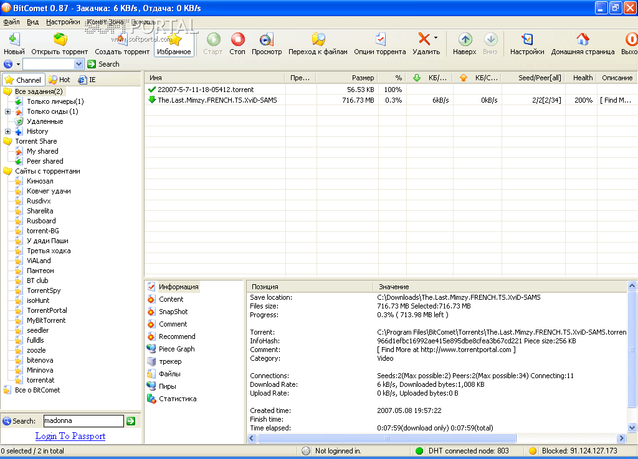The height and width of the screenshot is (459, 638).
Task: Click the green DHT connected status icon
Action: [419, 451]
